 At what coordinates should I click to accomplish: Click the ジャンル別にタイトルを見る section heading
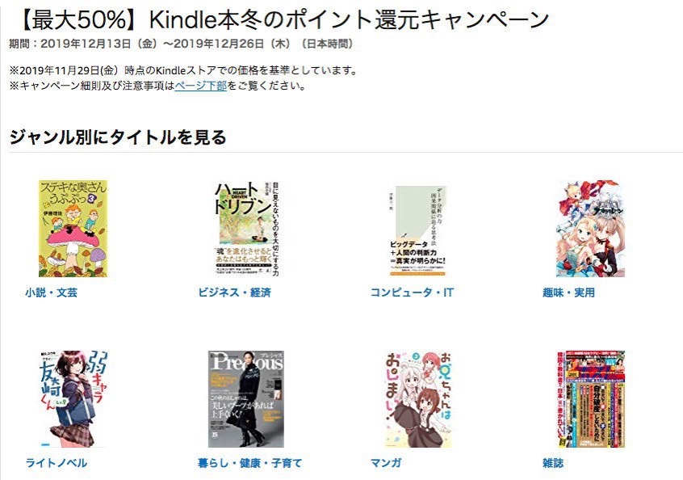tap(118, 137)
